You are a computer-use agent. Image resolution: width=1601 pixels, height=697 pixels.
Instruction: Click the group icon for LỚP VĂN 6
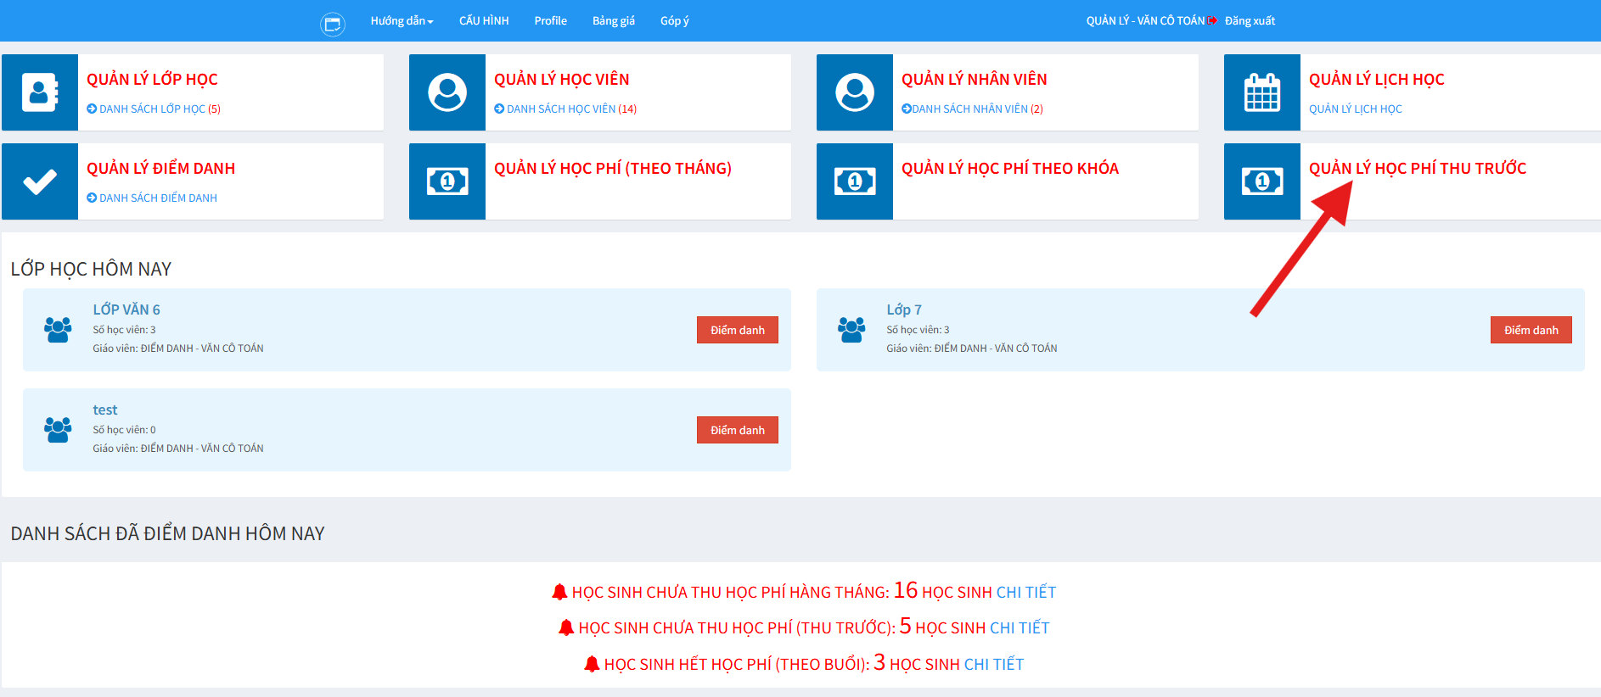point(58,330)
